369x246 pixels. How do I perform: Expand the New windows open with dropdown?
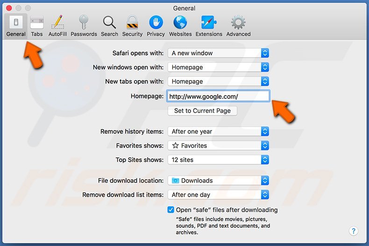click(218, 68)
